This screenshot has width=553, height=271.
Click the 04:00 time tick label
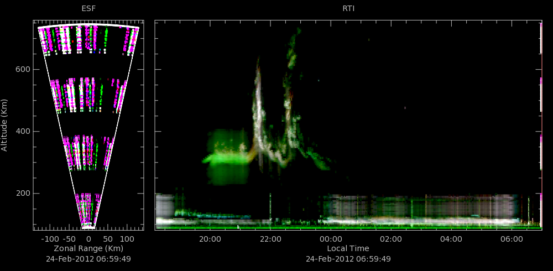(x=451, y=239)
